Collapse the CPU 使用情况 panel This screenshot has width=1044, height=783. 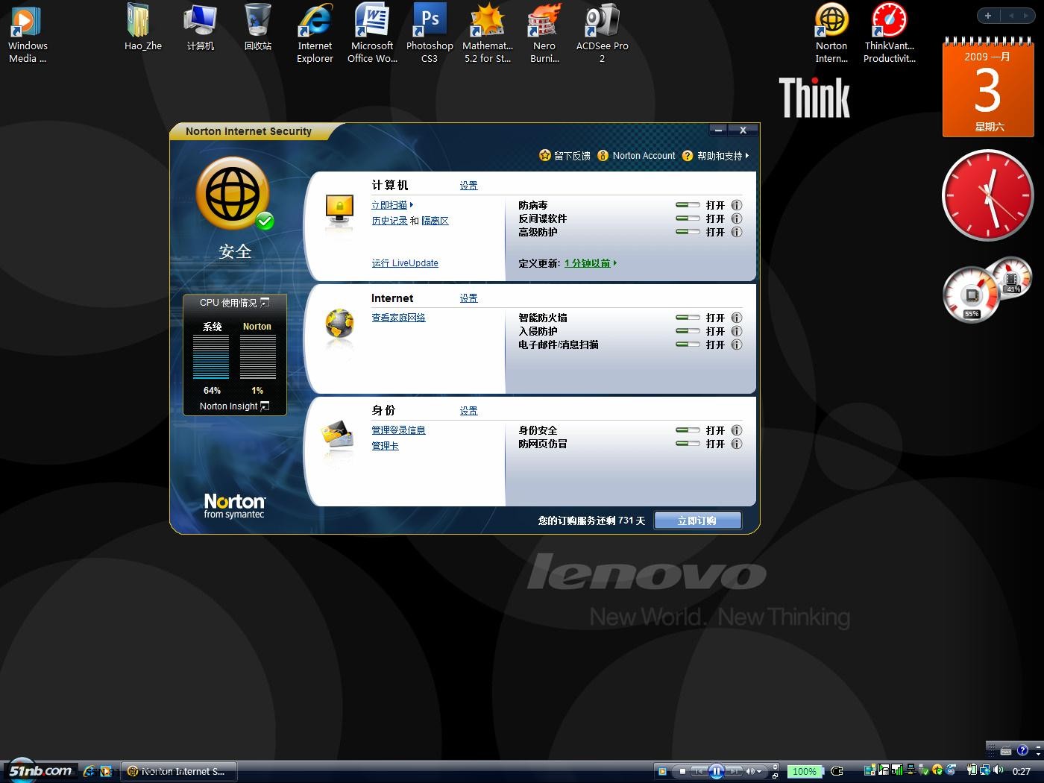click(x=265, y=302)
